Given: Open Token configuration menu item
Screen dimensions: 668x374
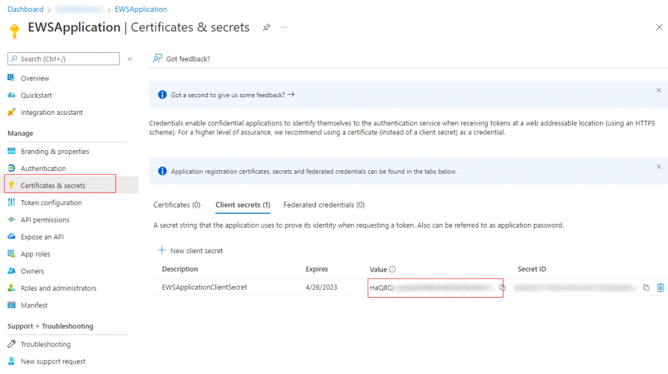Looking at the screenshot, I should 51,203.
